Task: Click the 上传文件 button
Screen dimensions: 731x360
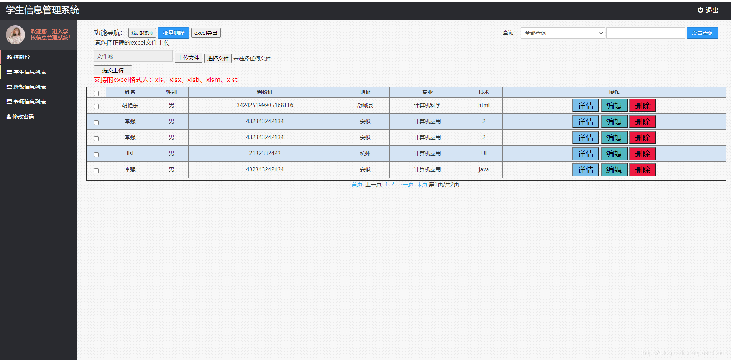Action: pyautogui.click(x=188, y=58)
